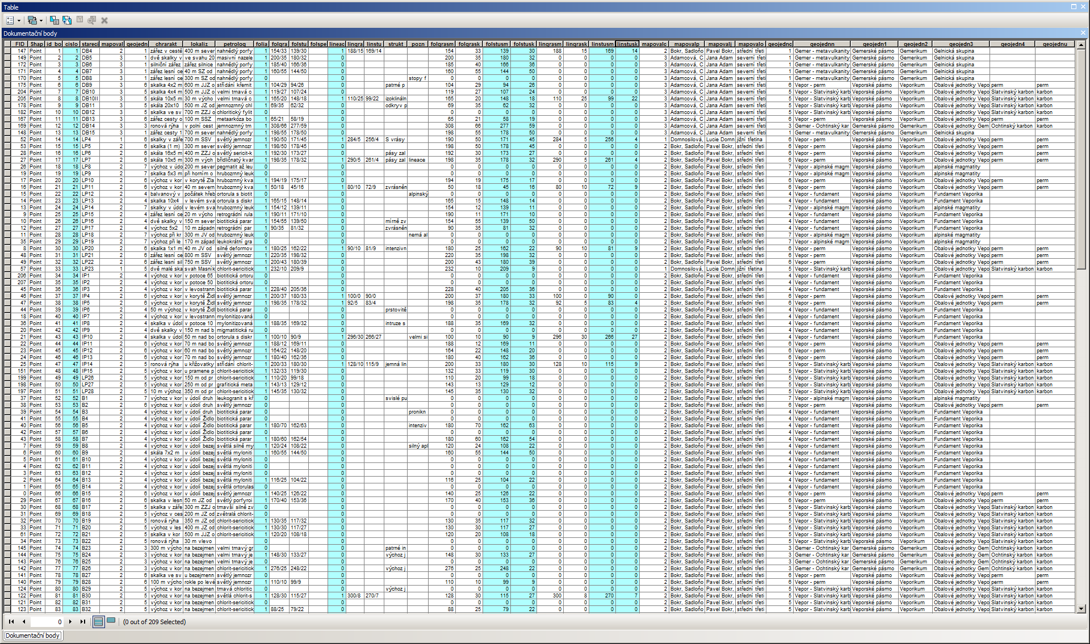Switch to the Dokumentační body tab
The image size is (1090, 644).
tap(32, 635)
